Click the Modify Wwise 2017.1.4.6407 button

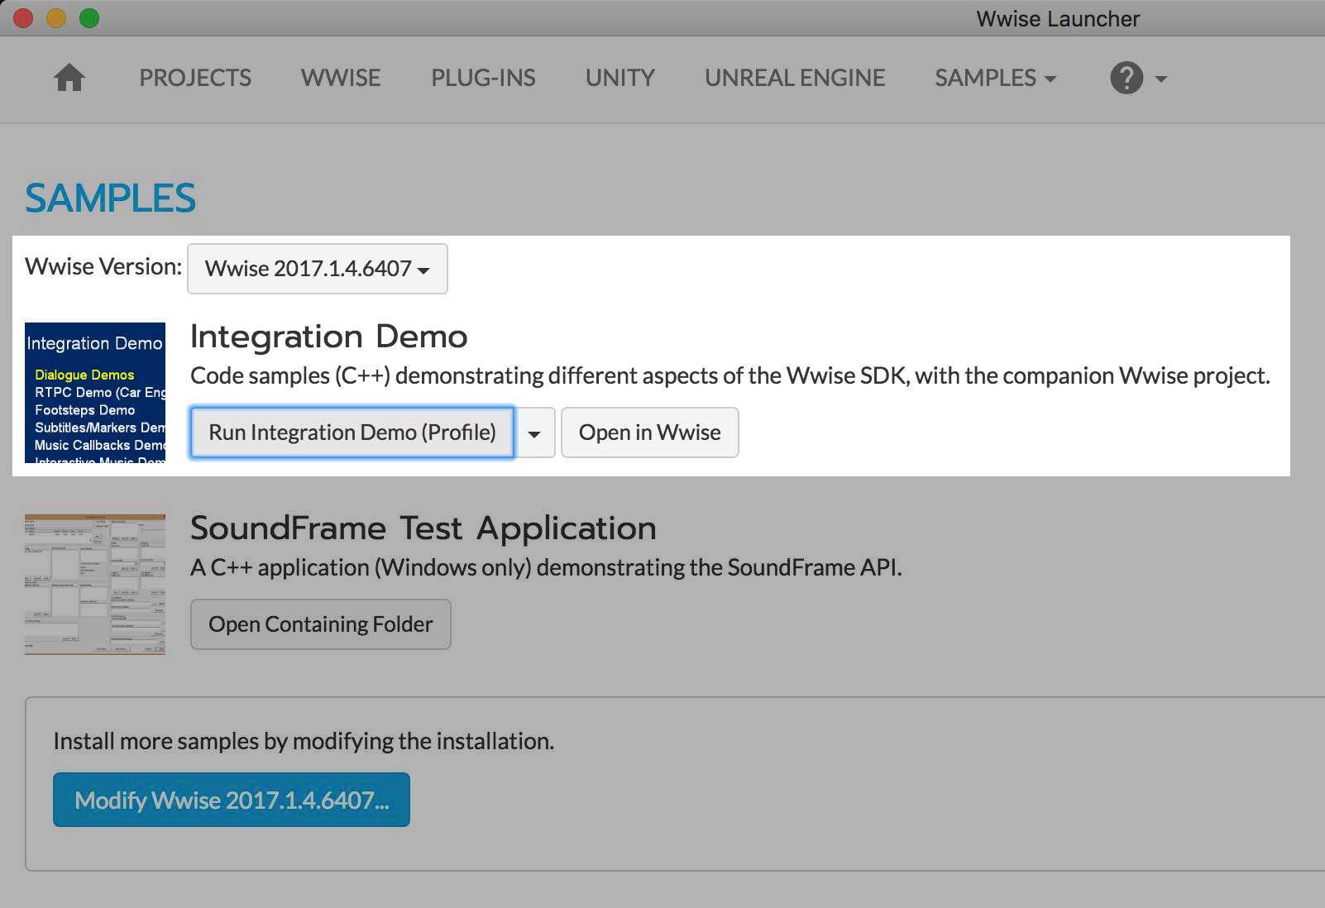tap(232, 800)
